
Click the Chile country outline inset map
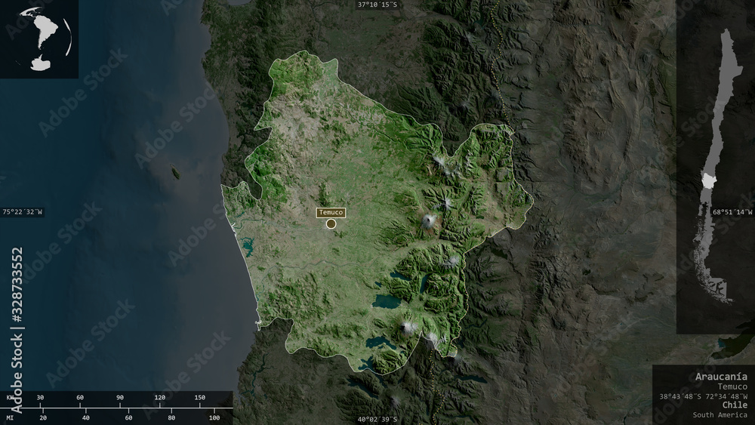(715, 166)
